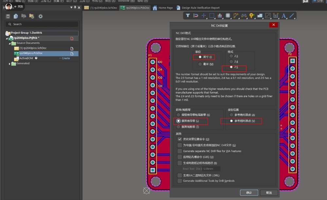Pick the place text string A icon
Viewport: 327px width, 200px height.
(x=284, y=16)
